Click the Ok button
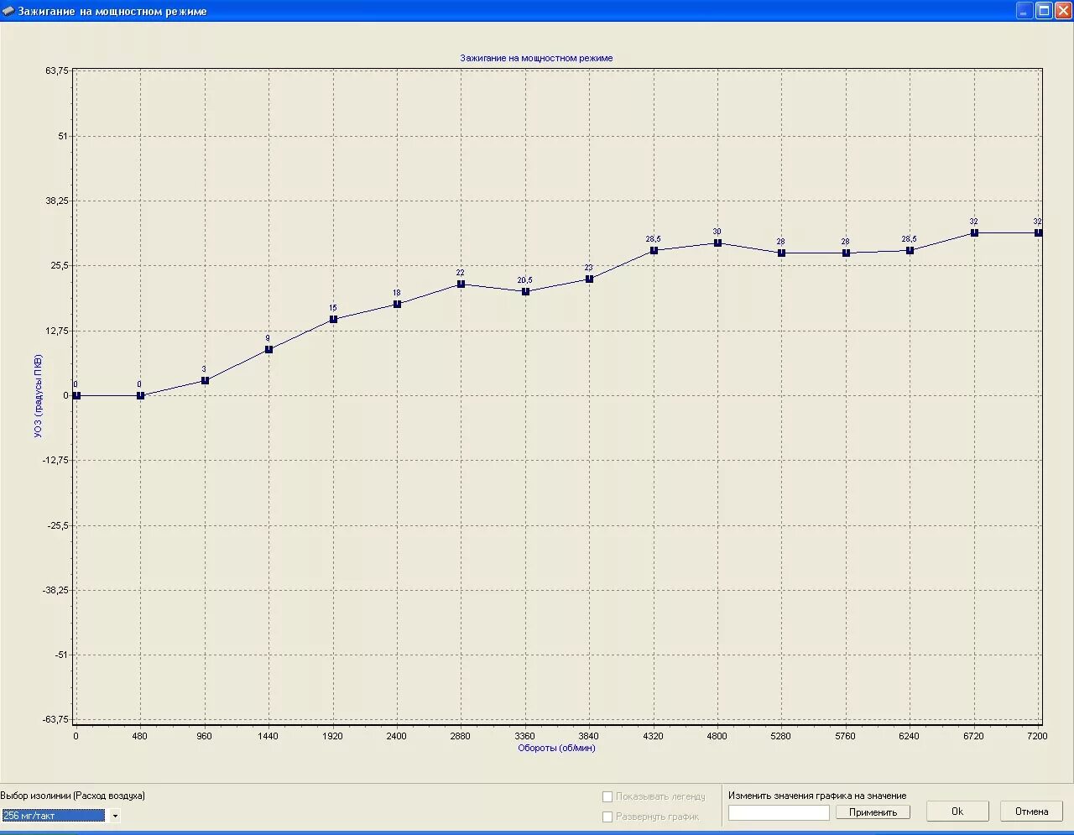Image resolution: width=1074 pixels, height=835 pixels. (x=957, y=812)
